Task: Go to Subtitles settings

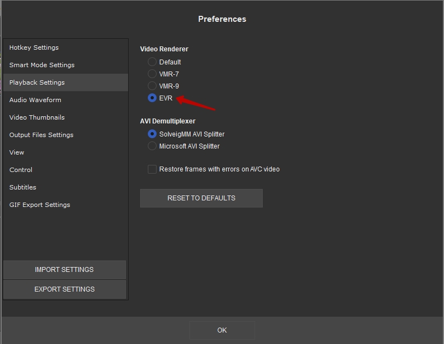Action: (x=22, y=187)
